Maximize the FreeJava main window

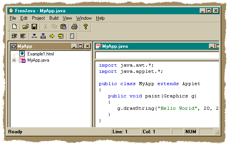[x=209, y=11]
